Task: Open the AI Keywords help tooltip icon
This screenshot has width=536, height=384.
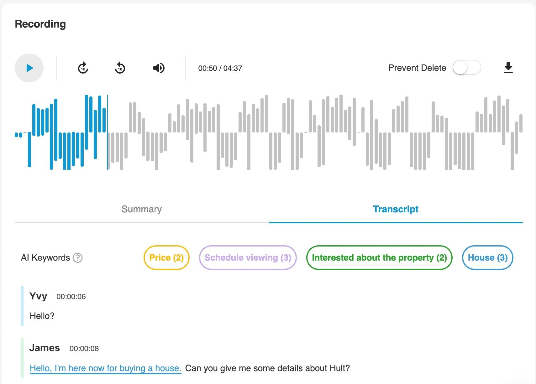Action: tap(77, 258)
